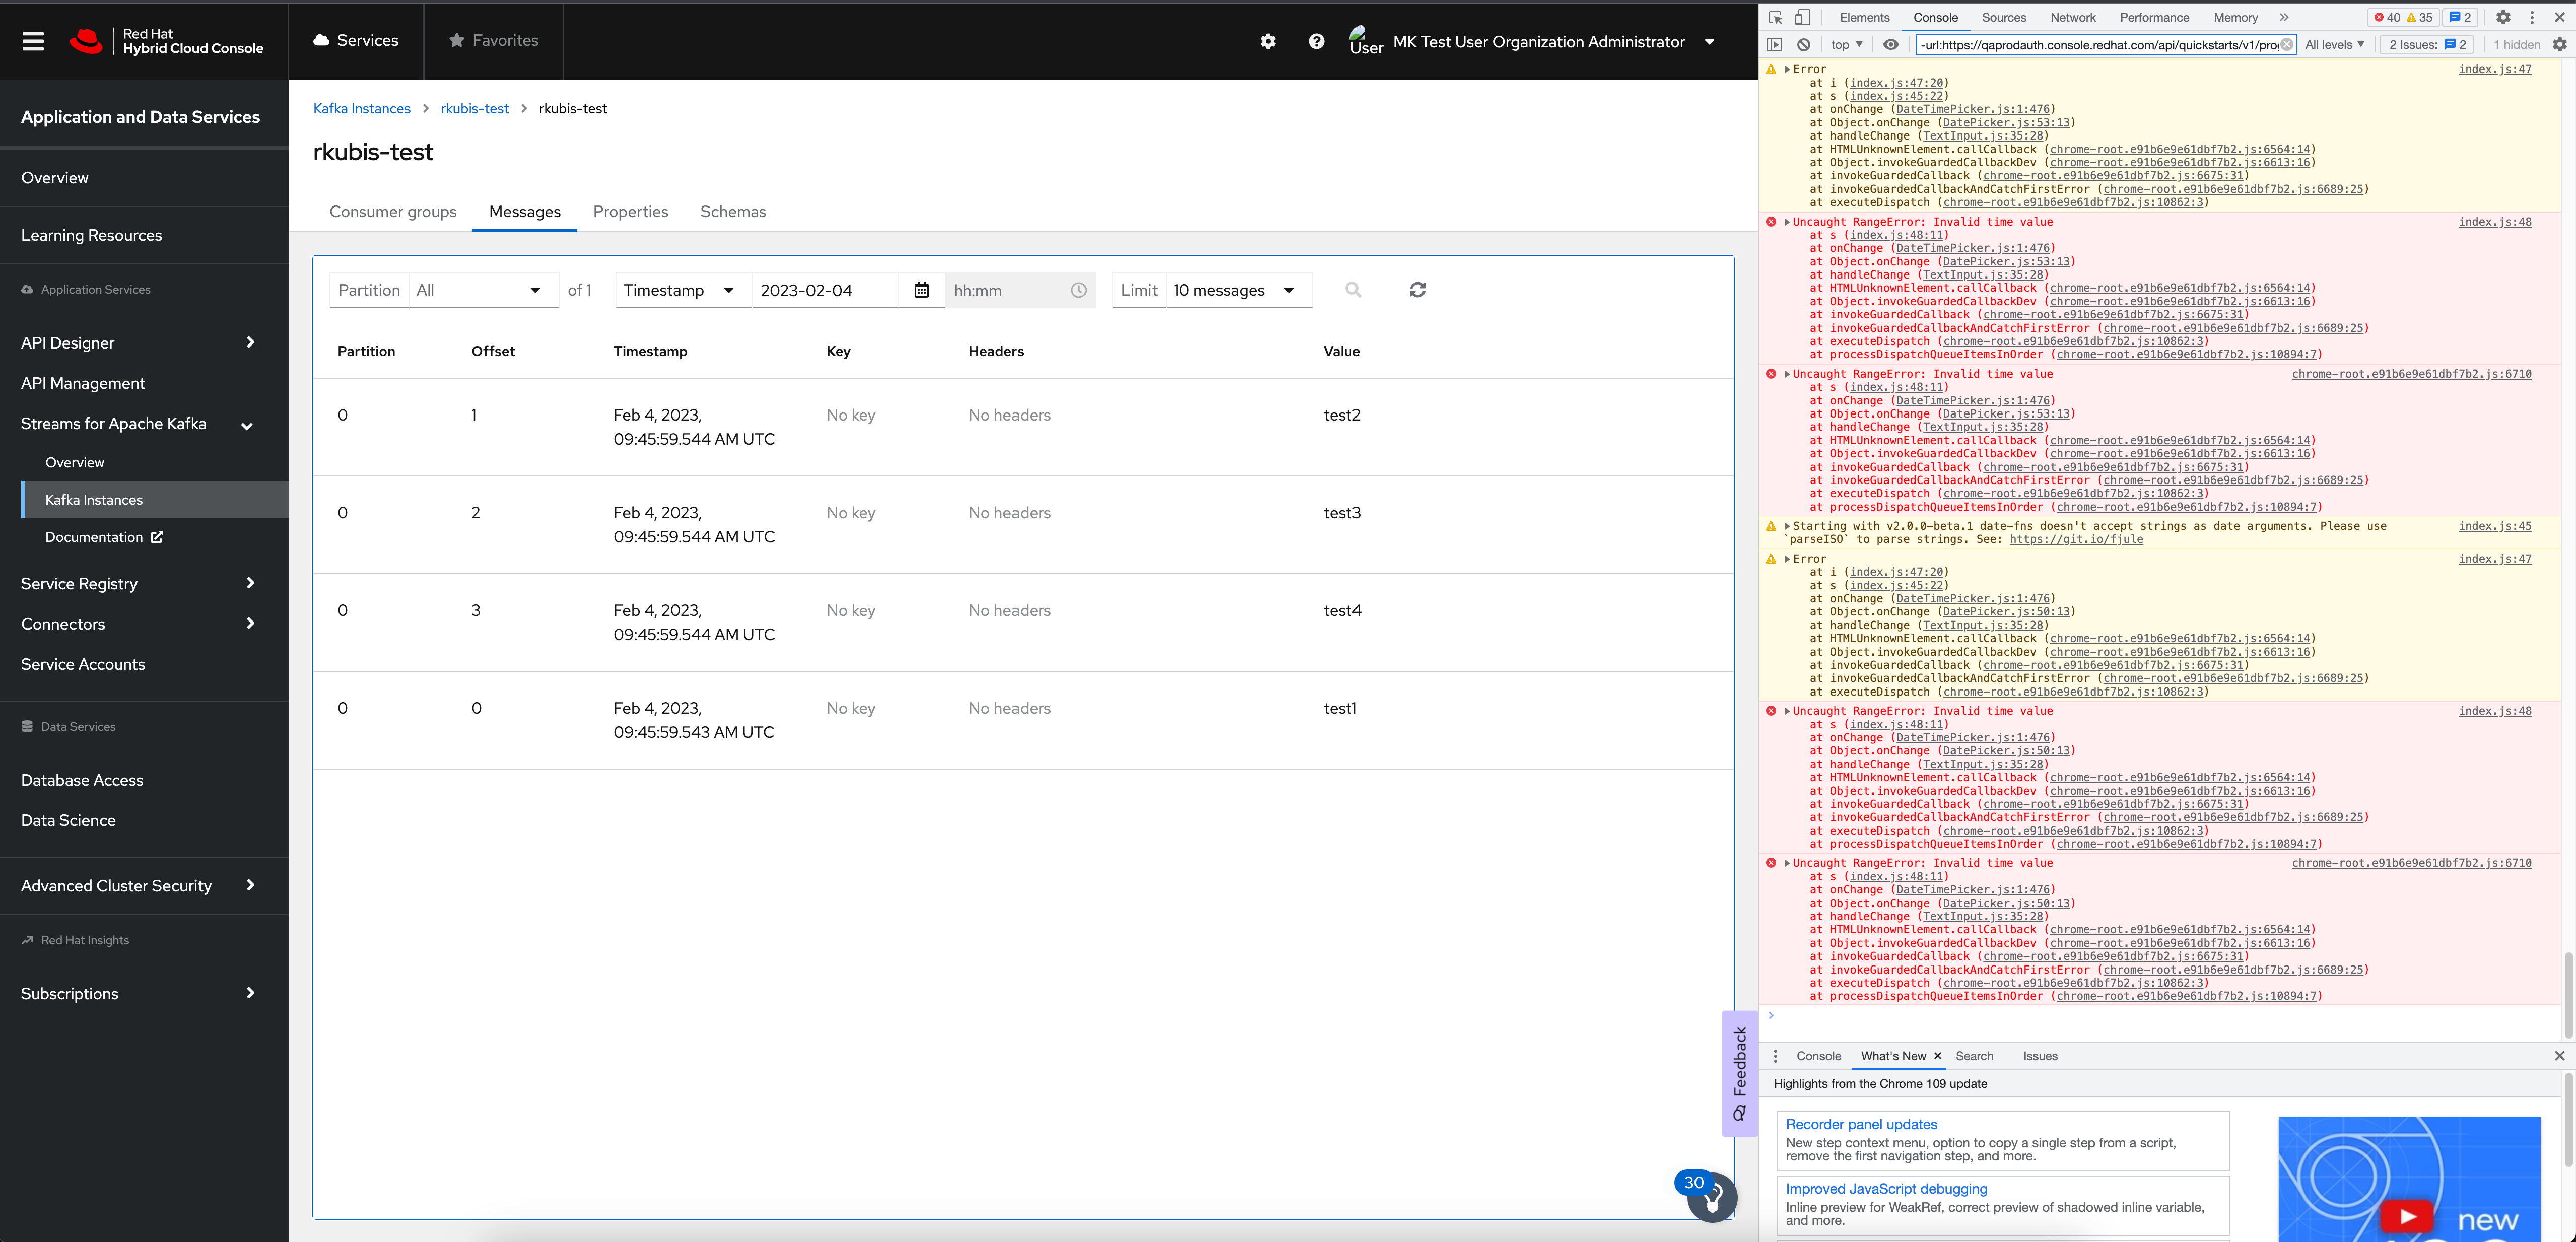Toggle the console sidebar panel button
Image resolution: width=2576 pixels, height=1242 pixels.
[x=1775, y=44]
